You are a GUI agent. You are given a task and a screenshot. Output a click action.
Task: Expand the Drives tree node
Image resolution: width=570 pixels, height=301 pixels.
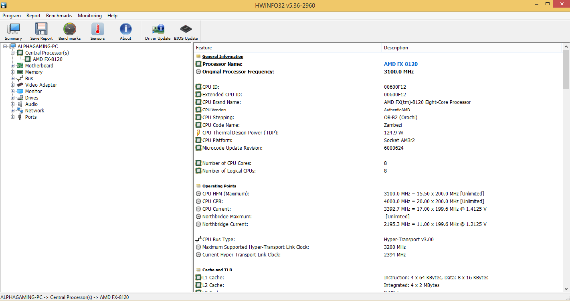point(12,98)
